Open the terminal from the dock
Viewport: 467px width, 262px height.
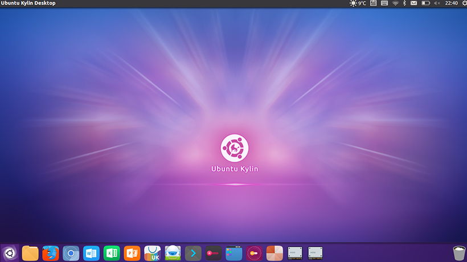point(193,253)
